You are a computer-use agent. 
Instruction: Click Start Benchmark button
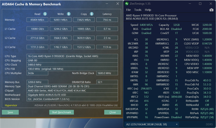click(x=62, y=112)
